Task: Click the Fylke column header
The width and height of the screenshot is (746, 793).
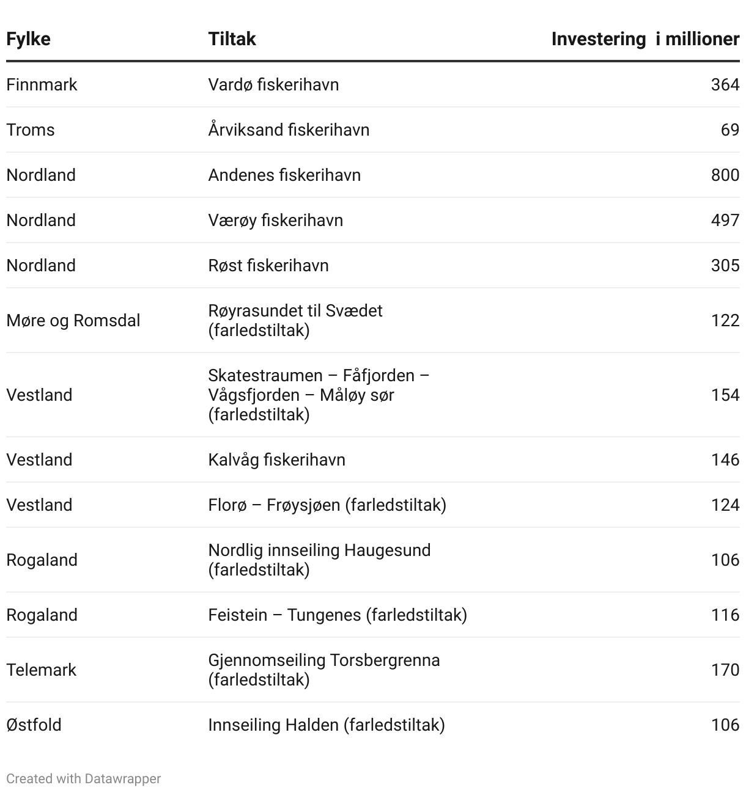Action: click(28, 39)
